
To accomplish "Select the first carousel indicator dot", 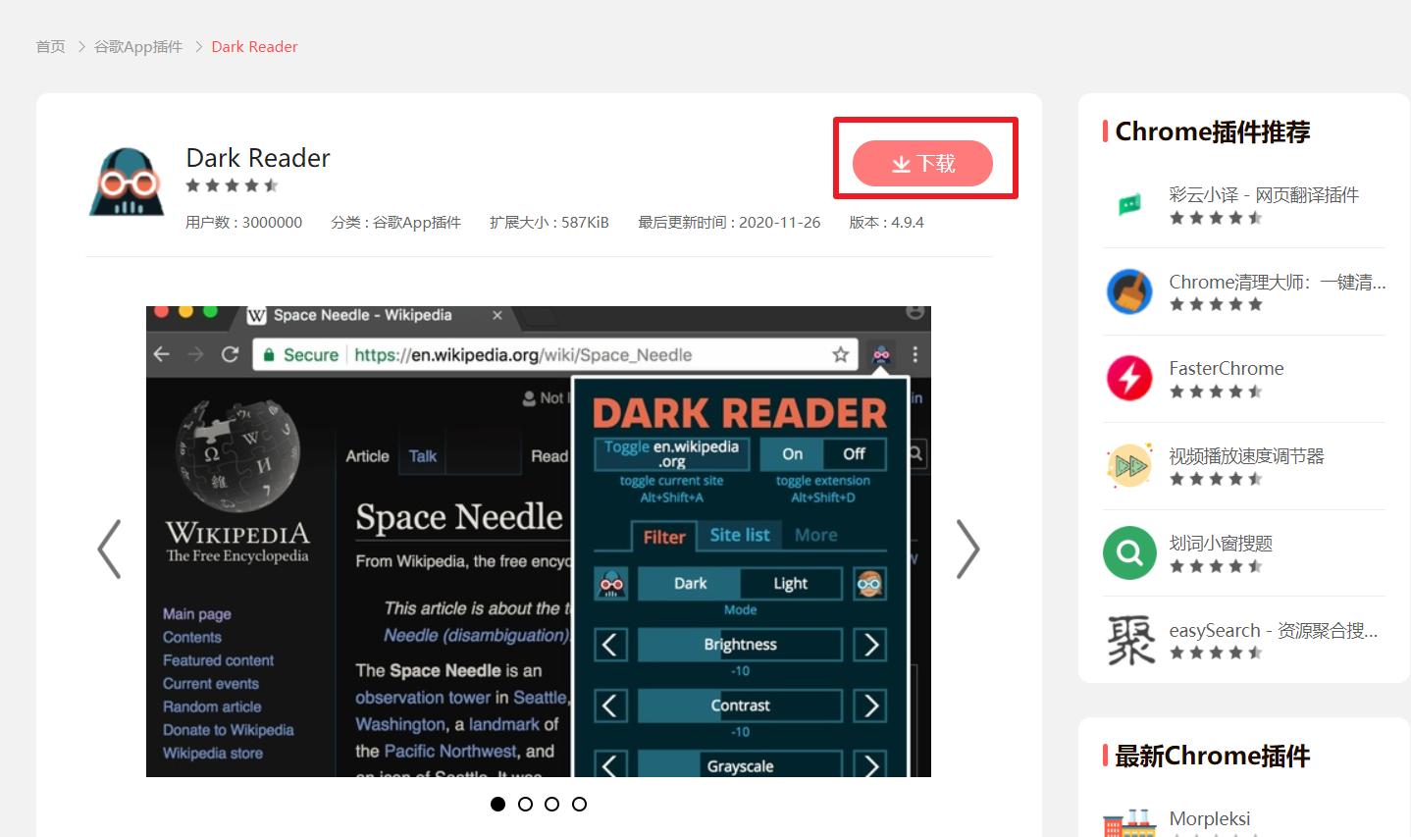I will tap(497, 804).
